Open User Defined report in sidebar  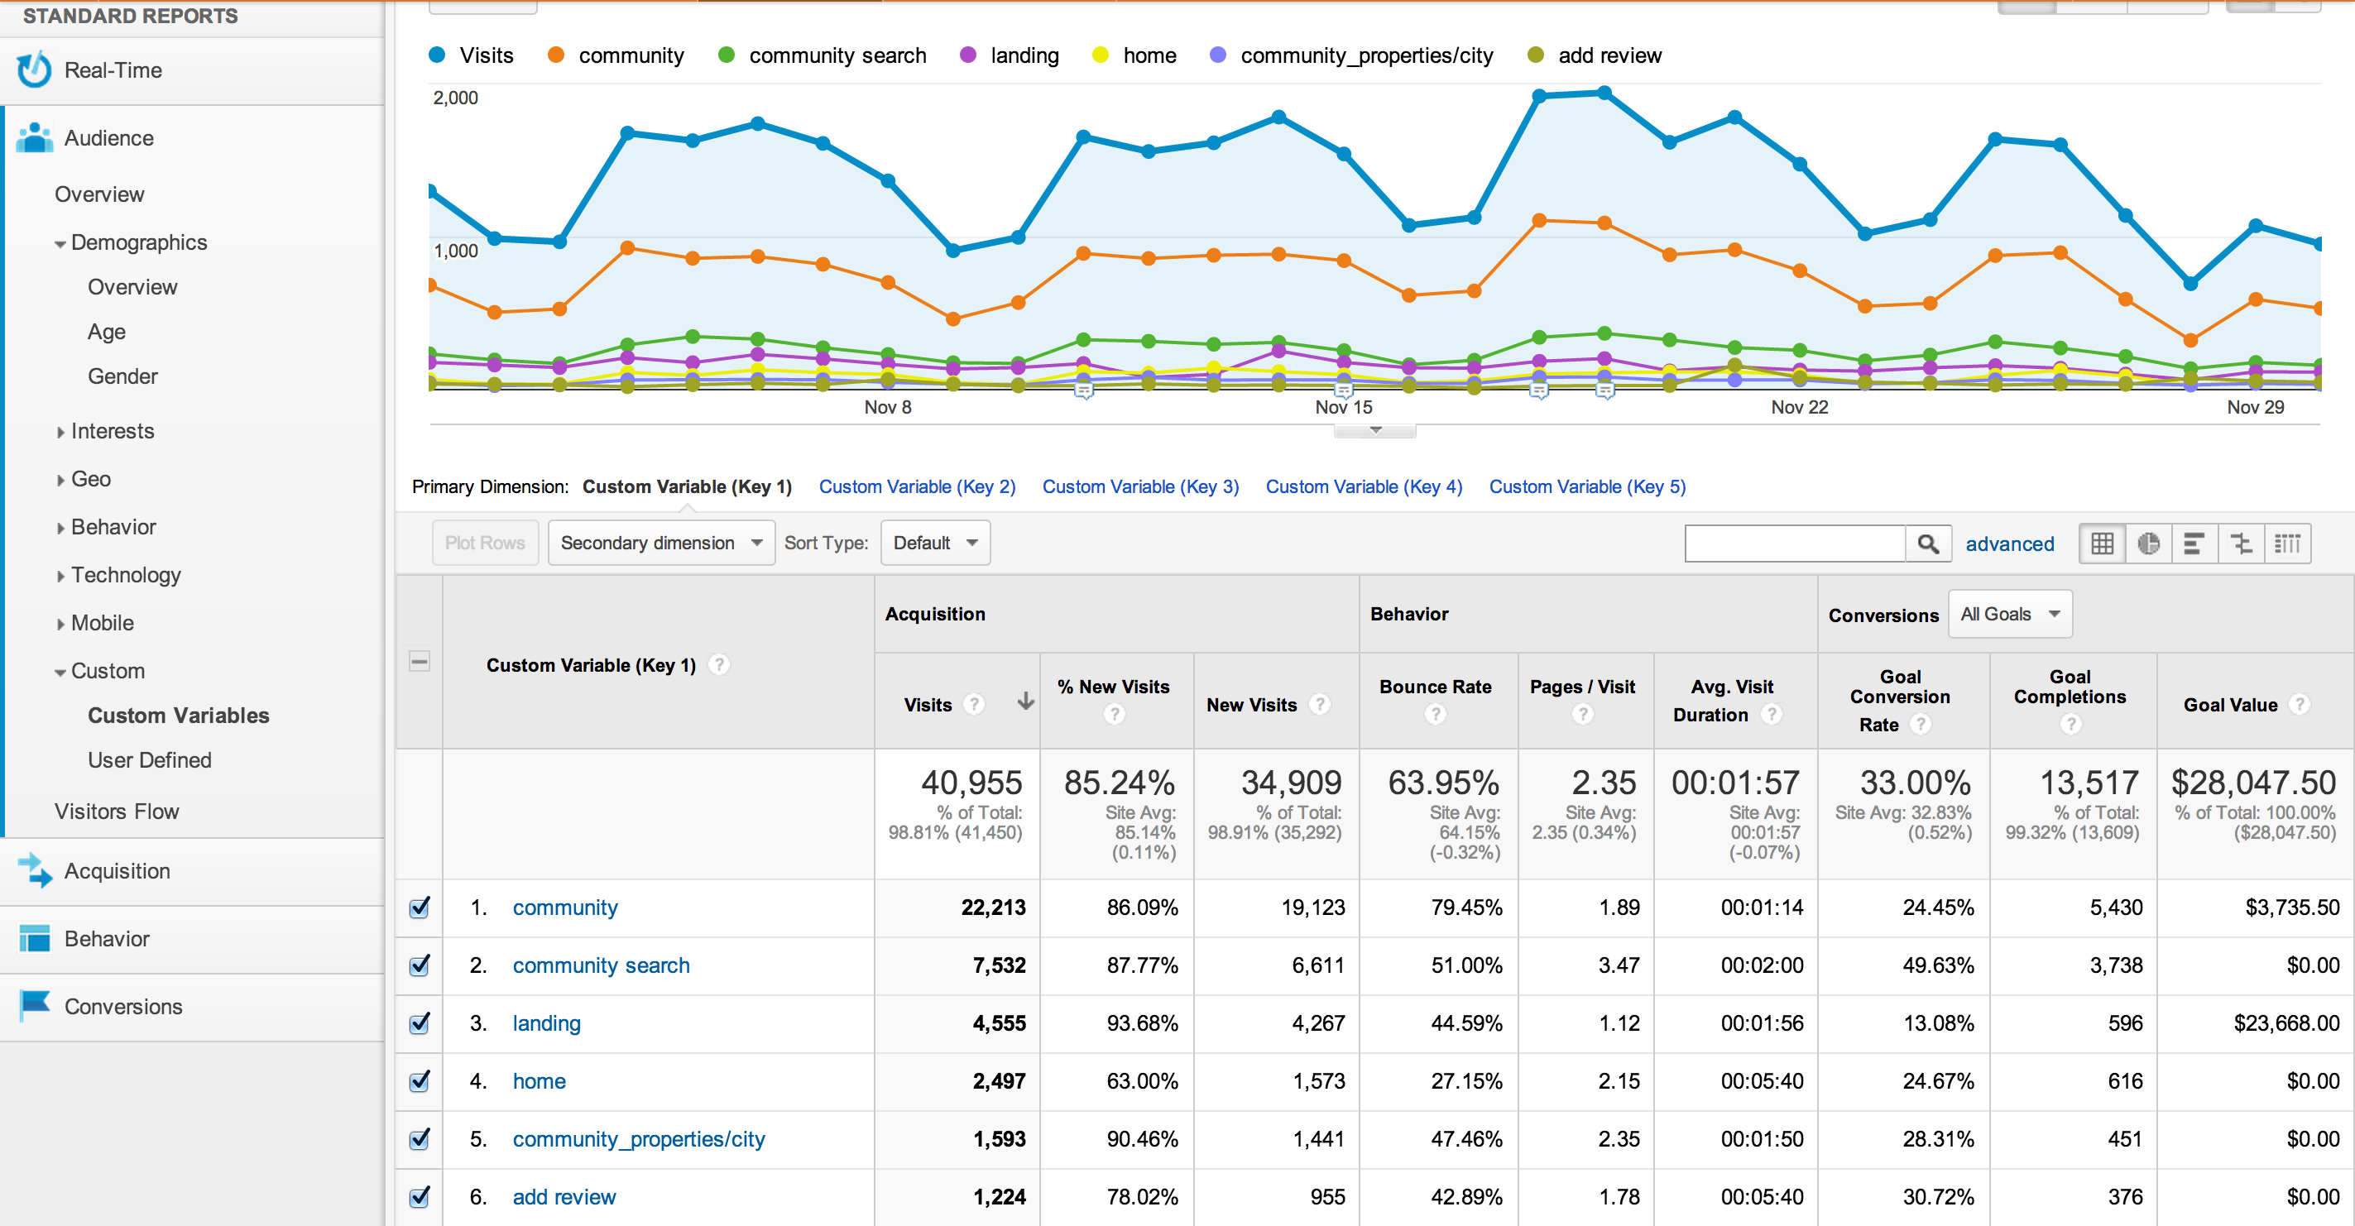pyautogui.click(x=149, y=759)
